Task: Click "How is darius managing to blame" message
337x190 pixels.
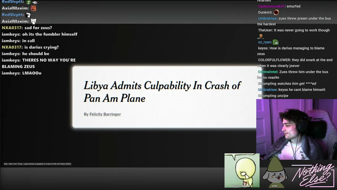Action: 291,51
